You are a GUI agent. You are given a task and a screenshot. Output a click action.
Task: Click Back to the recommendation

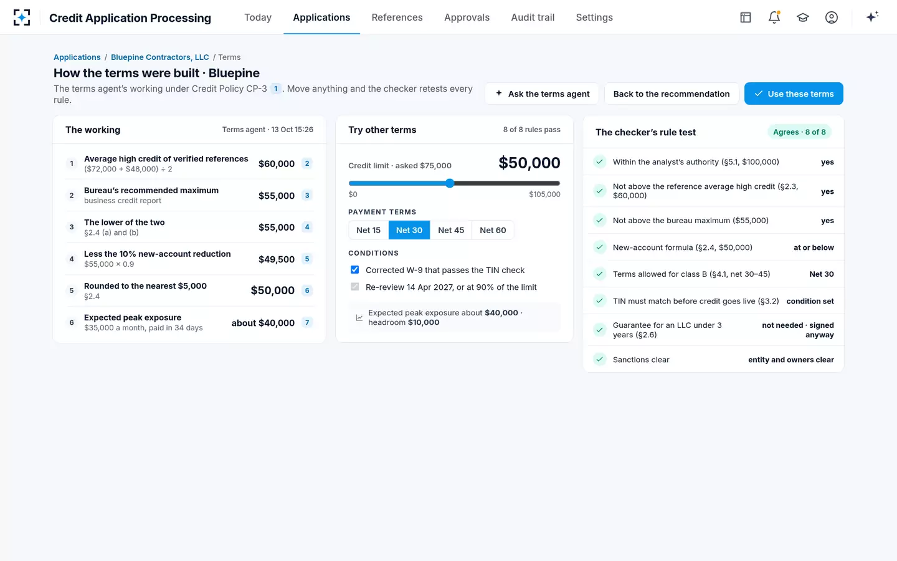click(x=672, y=93)
